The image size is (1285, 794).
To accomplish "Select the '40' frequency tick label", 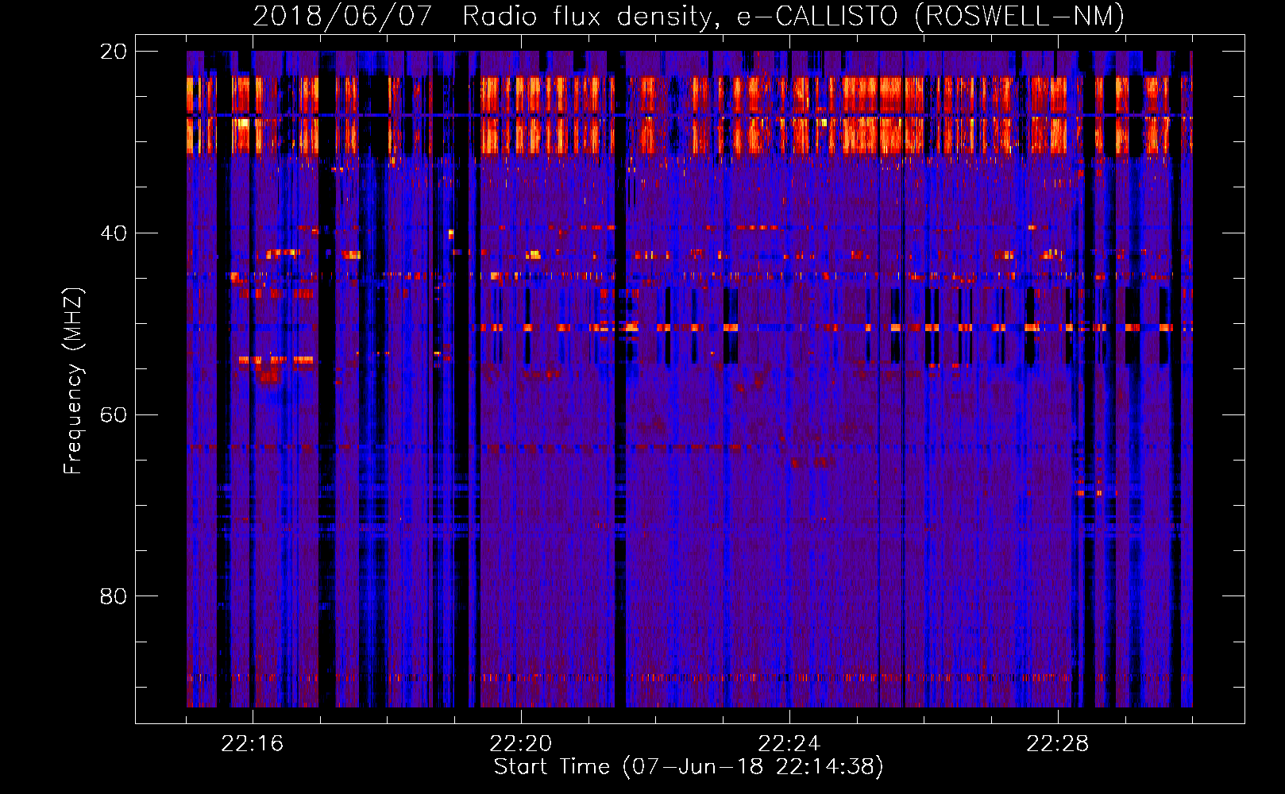I will tap(114, 233).
